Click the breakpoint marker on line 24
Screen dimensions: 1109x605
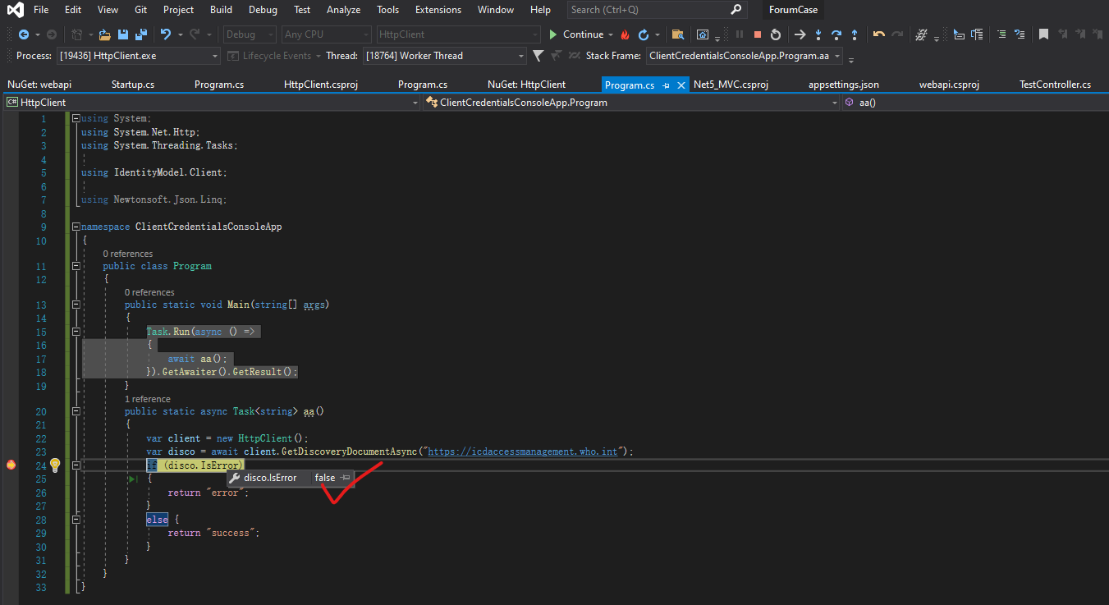[11, 465]
